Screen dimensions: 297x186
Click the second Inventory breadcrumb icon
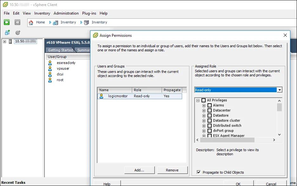tap(86, 23)
